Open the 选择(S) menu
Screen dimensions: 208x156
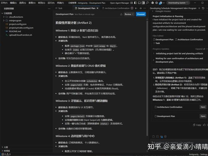pyautogui.click(x=23, y=3)
